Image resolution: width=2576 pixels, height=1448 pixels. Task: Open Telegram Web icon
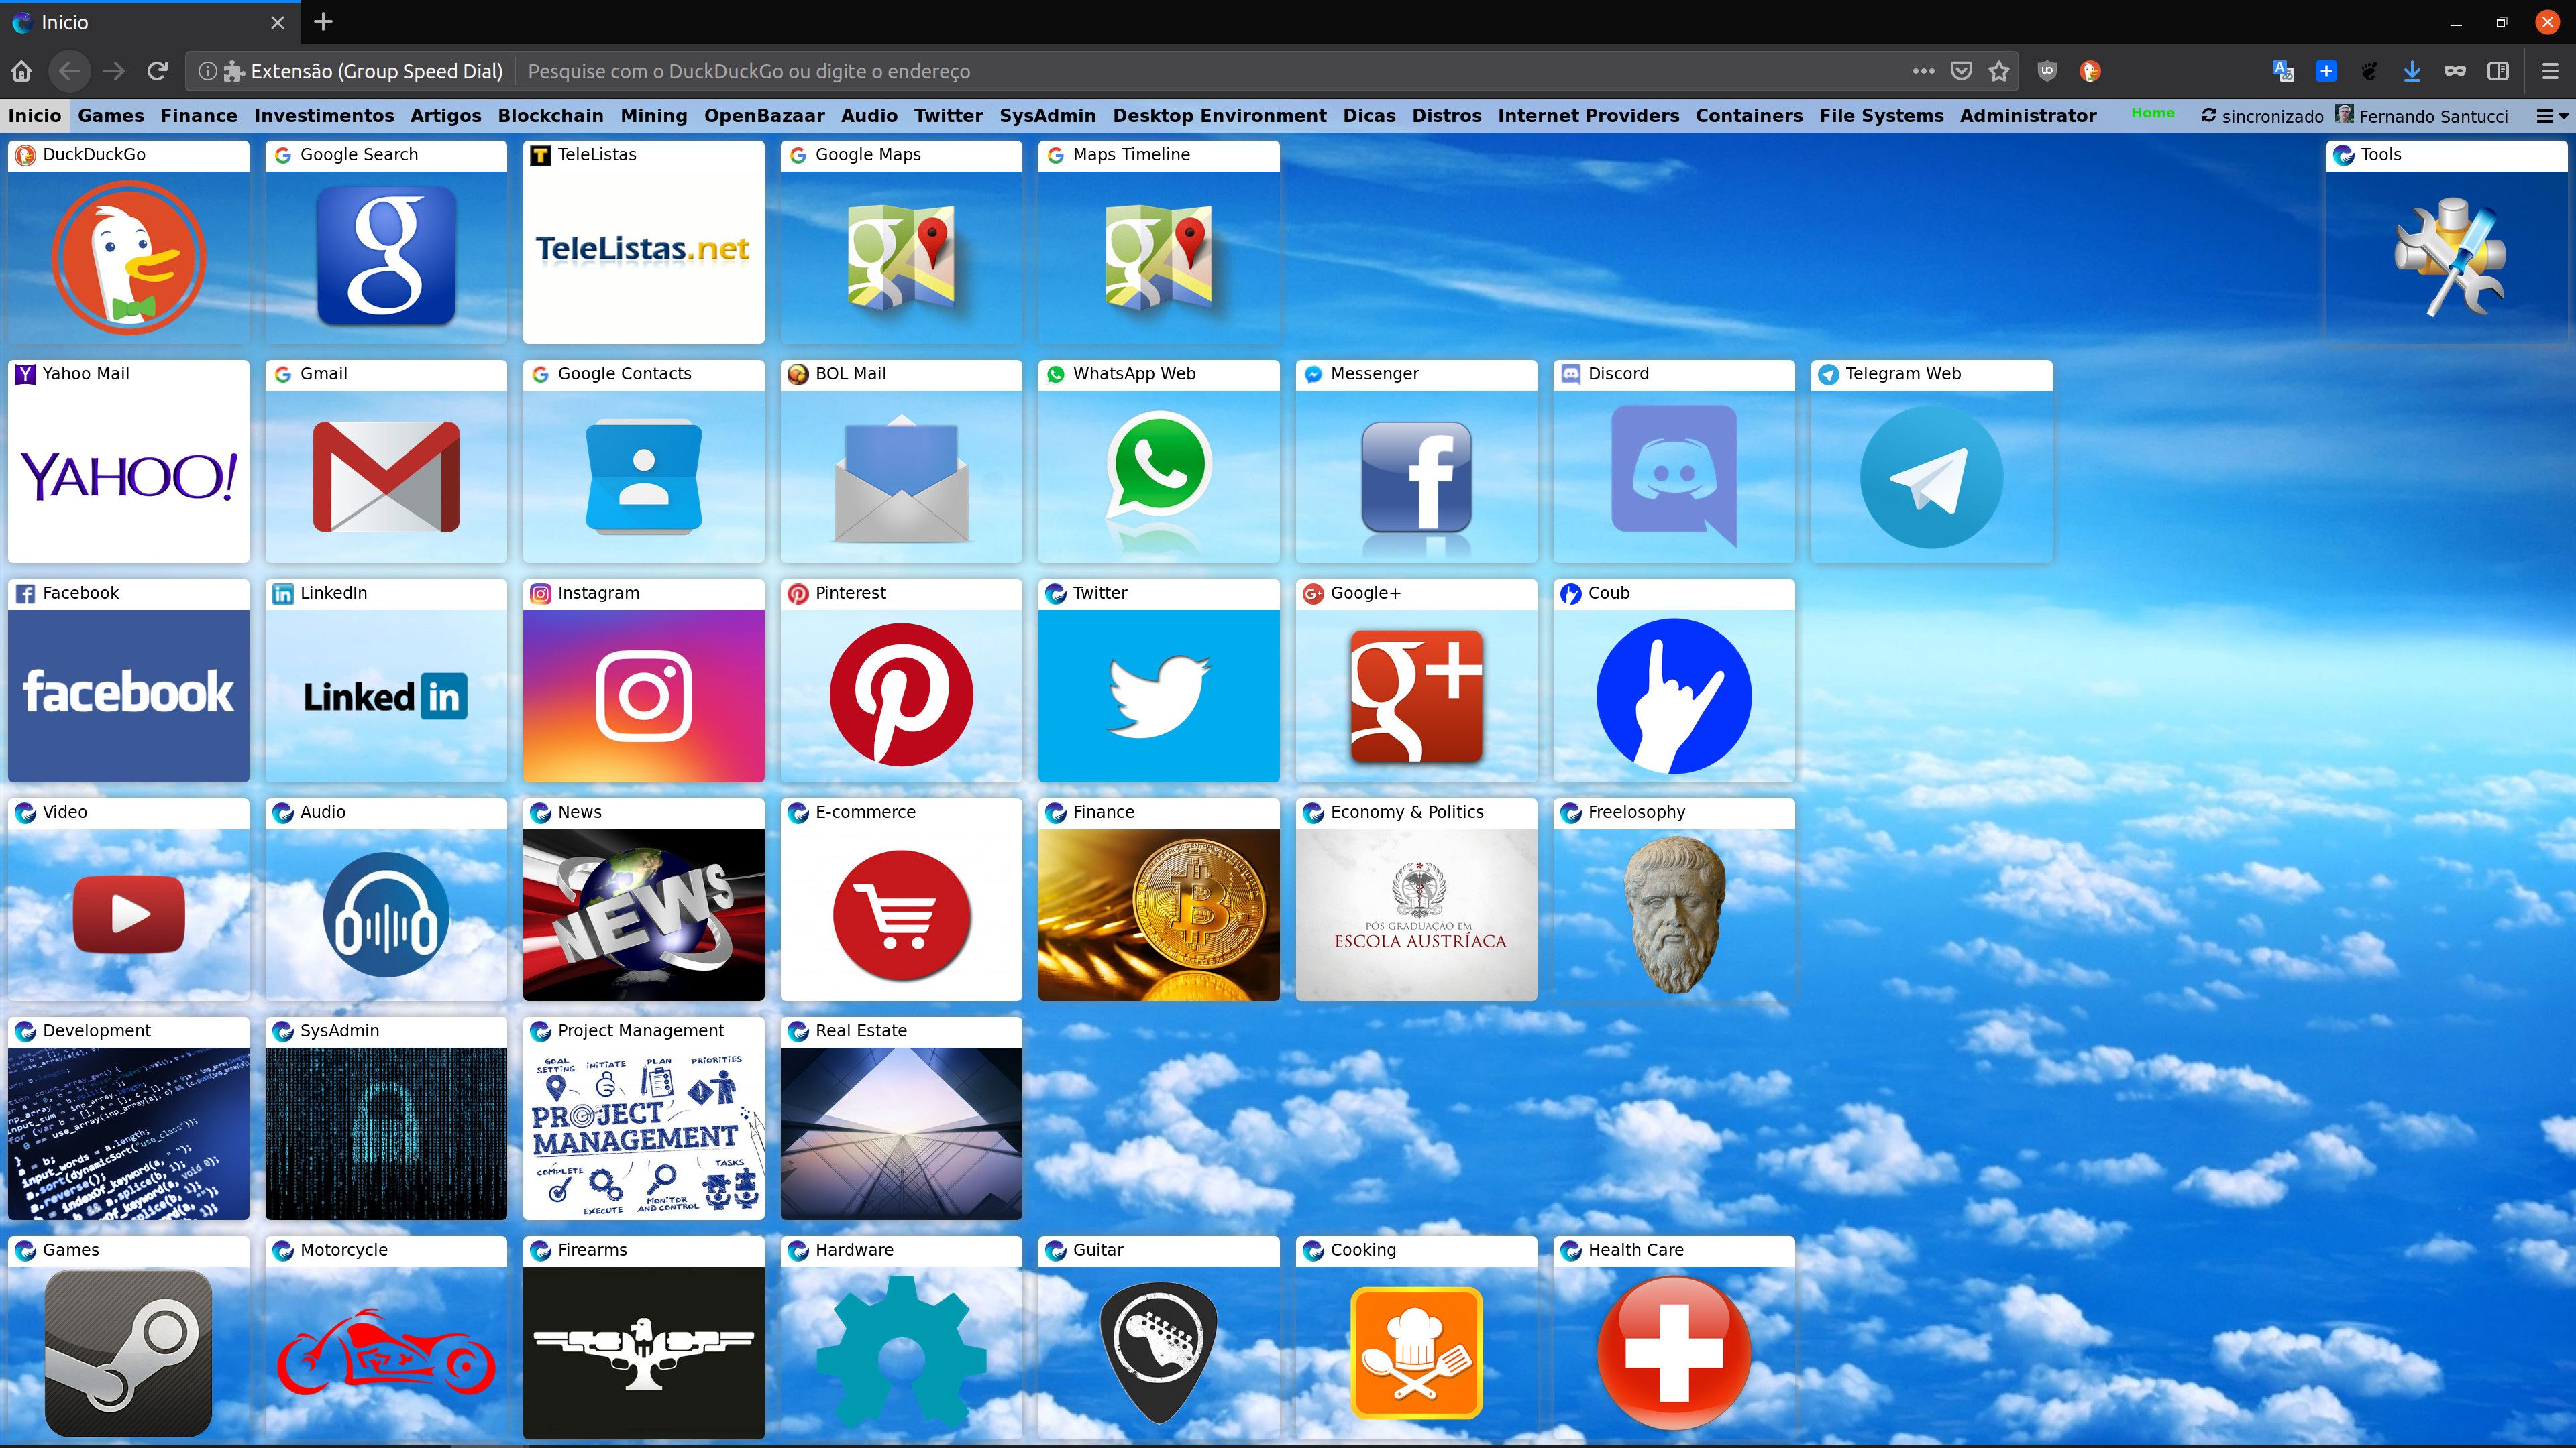pos(1930,474)
